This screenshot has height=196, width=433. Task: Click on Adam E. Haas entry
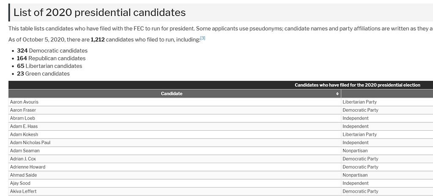coord(24,126)
